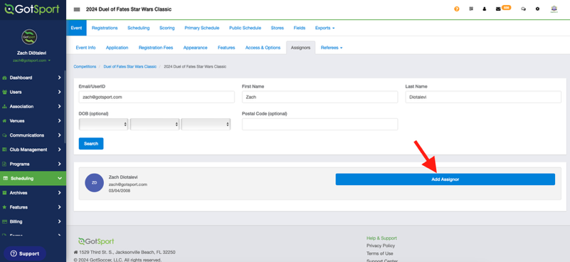Open the second DOB dropdown
The width and height of the screenshot is (570, 262).
pos(154,124)
